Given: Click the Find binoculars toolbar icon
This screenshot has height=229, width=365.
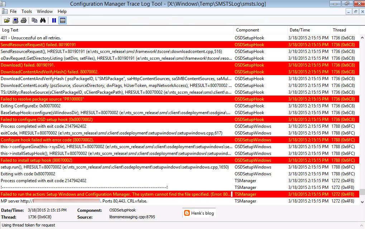Looking at the screenshot, I should click(x=43, y=20).
